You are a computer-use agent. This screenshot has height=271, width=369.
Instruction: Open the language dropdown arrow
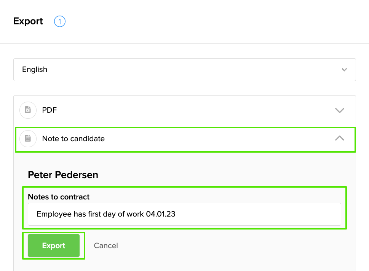pyautogui.click(x=344, y=70)
